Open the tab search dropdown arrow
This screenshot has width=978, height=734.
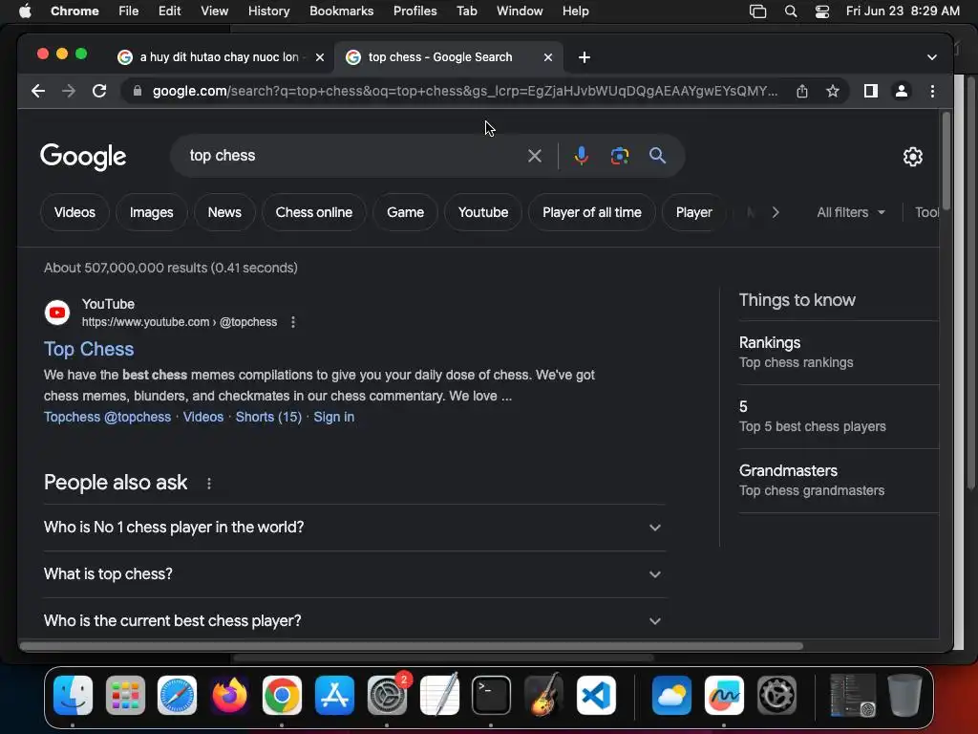(x=932, y=57)
